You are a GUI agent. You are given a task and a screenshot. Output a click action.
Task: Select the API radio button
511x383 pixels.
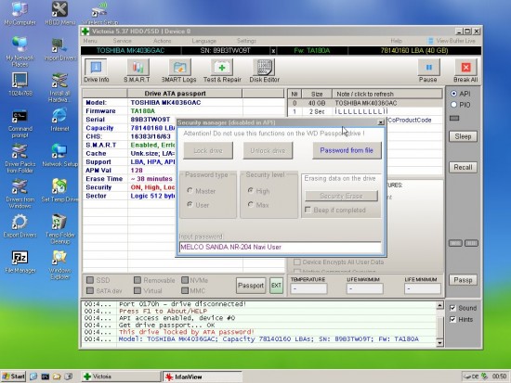[453, 94]
